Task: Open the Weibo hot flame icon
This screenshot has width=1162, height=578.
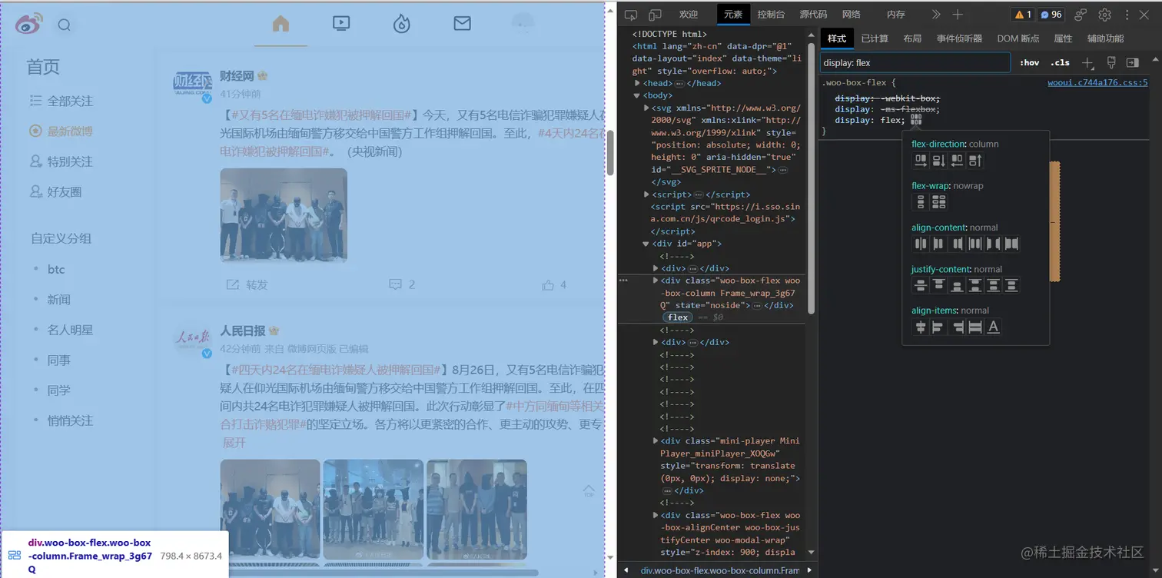Action: [401, 24]
